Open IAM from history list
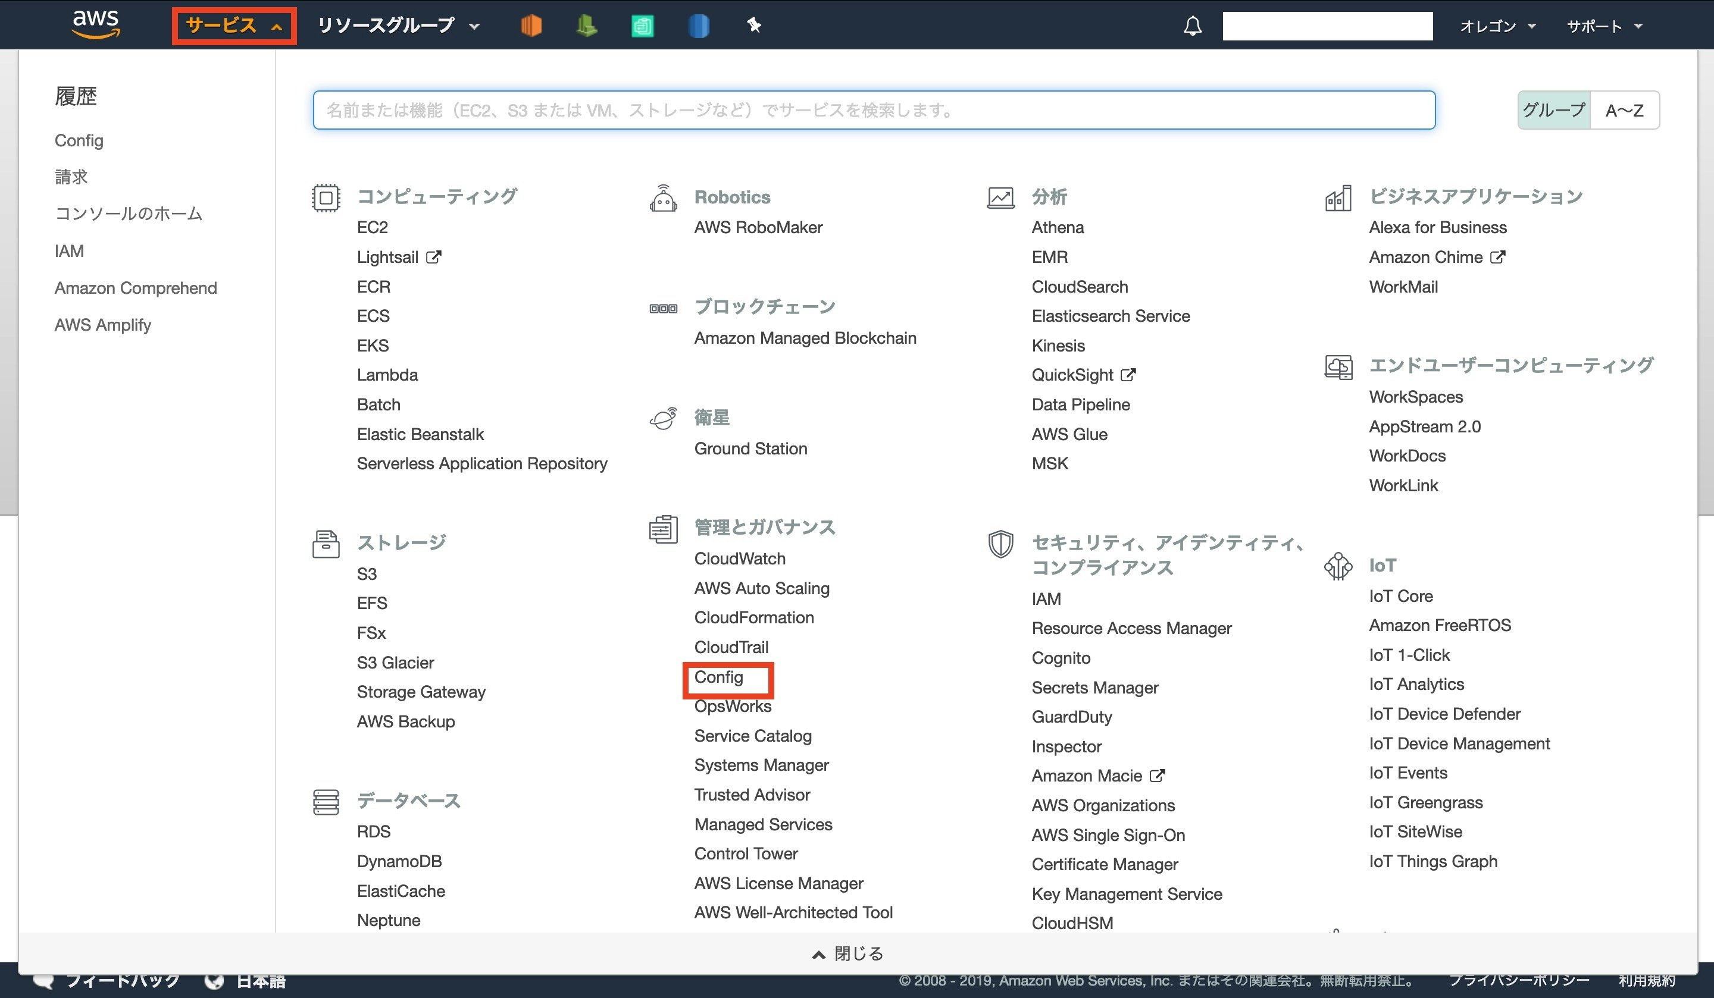1714x998 pixels. (70, 251)
